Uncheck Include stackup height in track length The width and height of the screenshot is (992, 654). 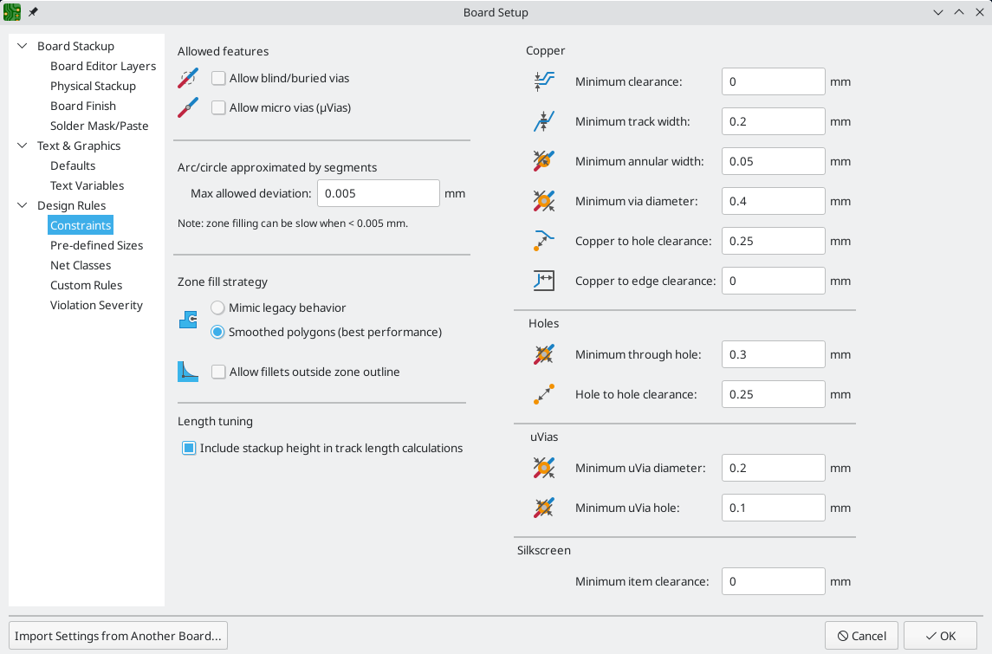coord(189,448)
